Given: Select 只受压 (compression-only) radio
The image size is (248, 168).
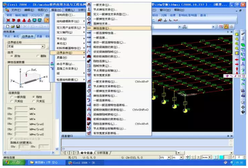Looking at the screenshot, I should click(x=33, y=101).
